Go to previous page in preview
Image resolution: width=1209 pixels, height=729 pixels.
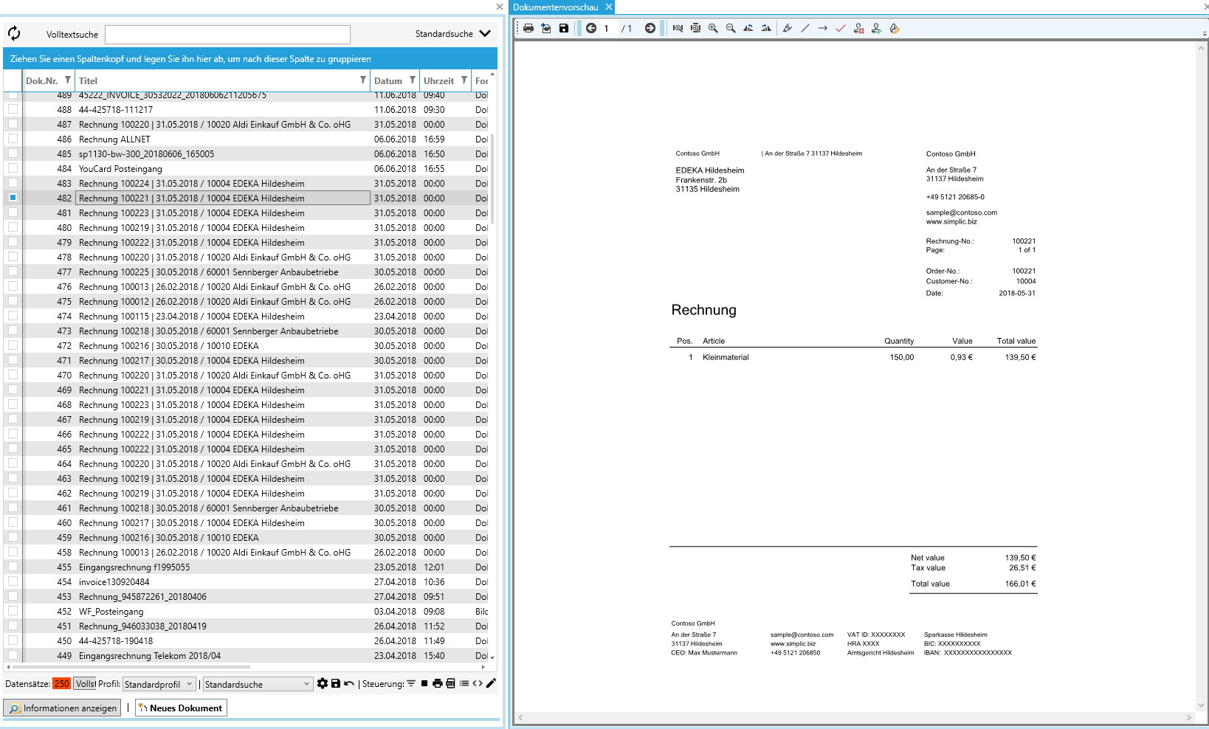591,28
